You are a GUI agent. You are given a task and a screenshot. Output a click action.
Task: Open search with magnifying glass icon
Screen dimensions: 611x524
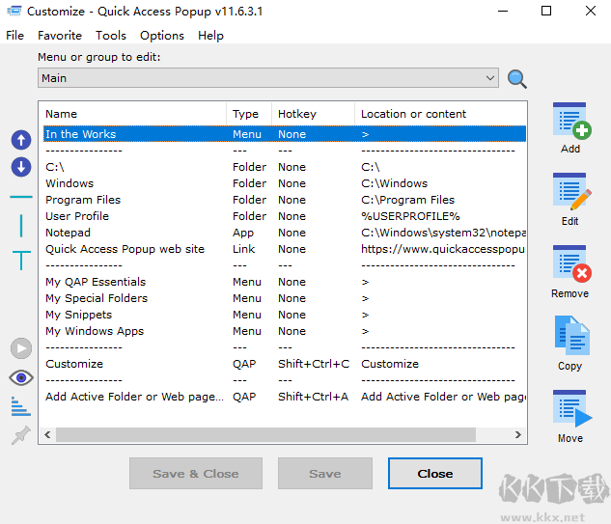coord(517,79)
